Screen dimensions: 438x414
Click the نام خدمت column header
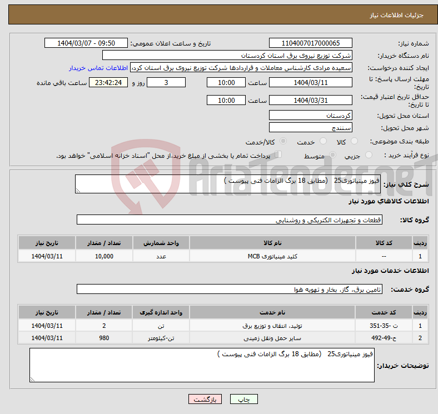pyautogui.click(x=272, y=312)
